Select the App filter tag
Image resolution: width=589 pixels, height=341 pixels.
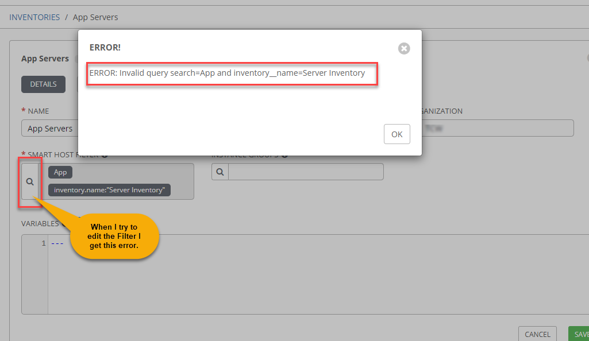60,172
